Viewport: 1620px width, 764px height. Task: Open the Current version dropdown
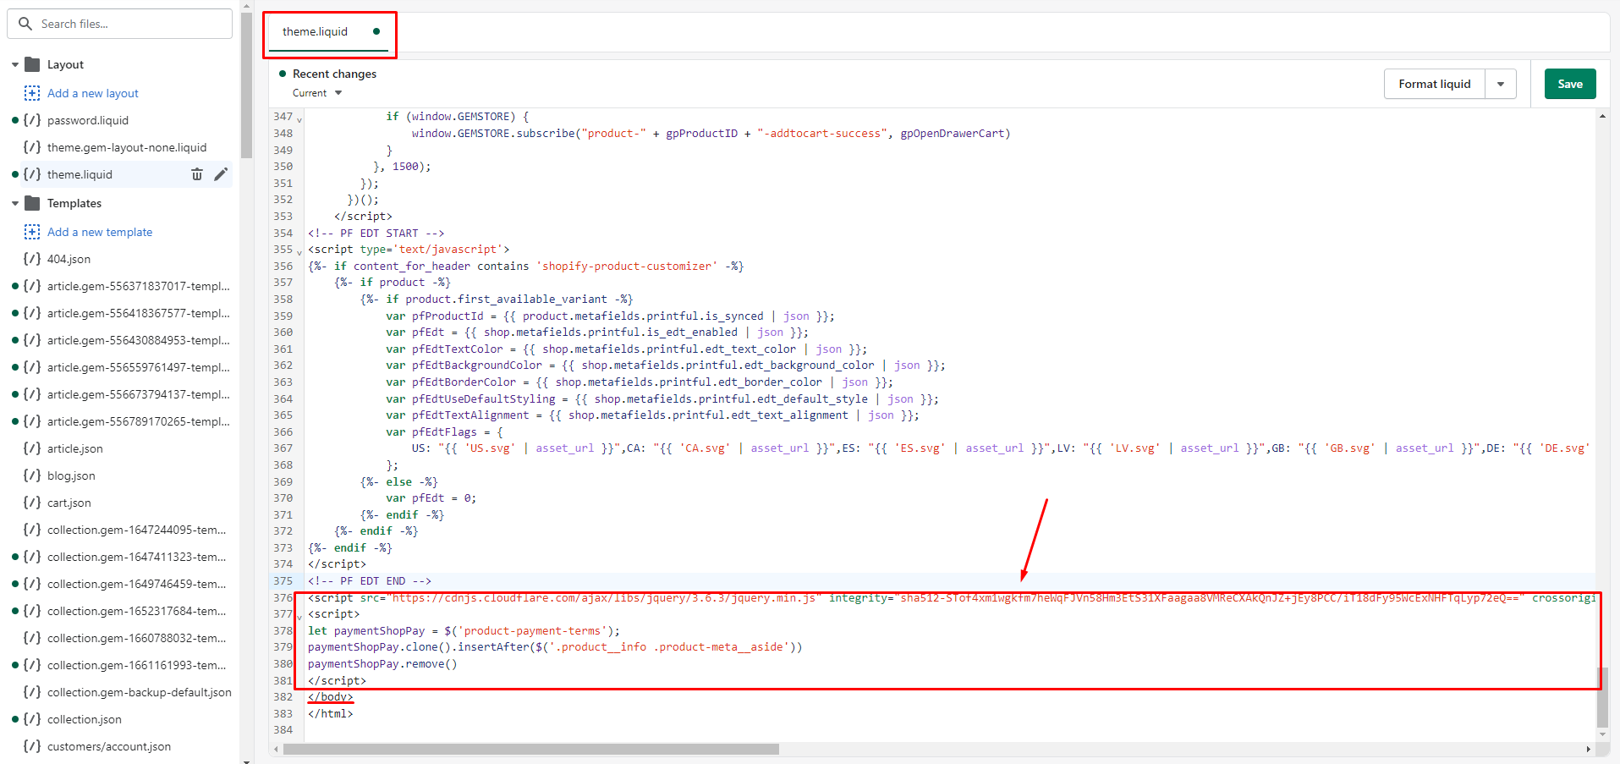317,93
